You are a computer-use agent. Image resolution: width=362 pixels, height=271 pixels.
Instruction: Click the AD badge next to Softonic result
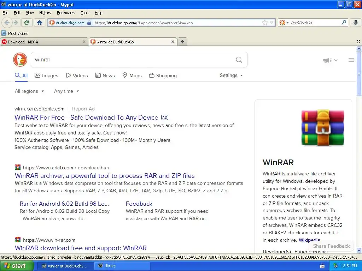point(165,117)
